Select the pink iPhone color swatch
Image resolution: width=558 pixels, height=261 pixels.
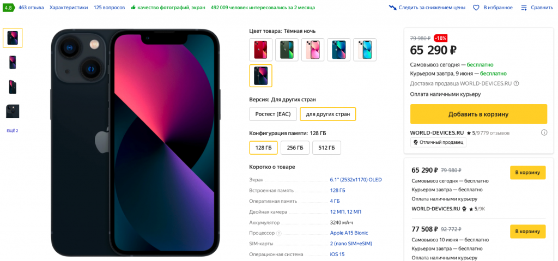coord(313,50)
